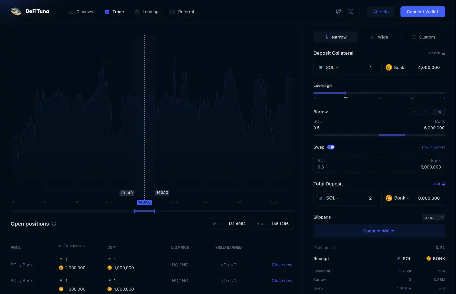Click the left range handle on chart slider
This screenshot has width=456, height=294.
point(134,211)
